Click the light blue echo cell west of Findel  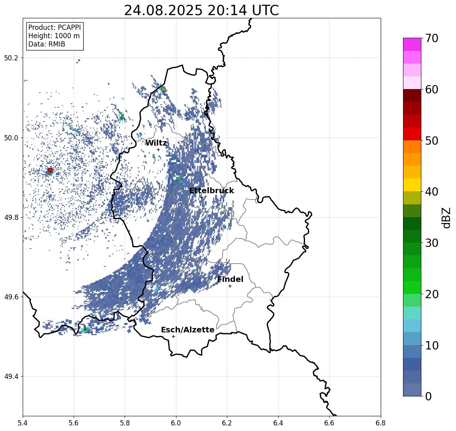click(156, 289)
